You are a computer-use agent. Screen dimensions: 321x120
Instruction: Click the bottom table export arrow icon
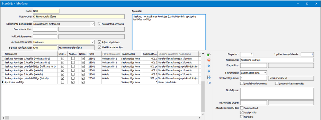209,82
